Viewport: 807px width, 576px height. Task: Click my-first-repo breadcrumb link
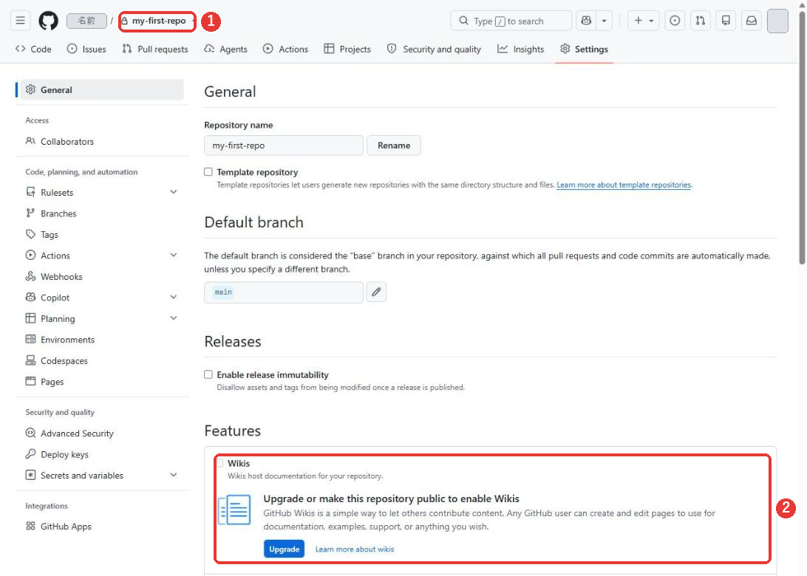click(158, 21)
